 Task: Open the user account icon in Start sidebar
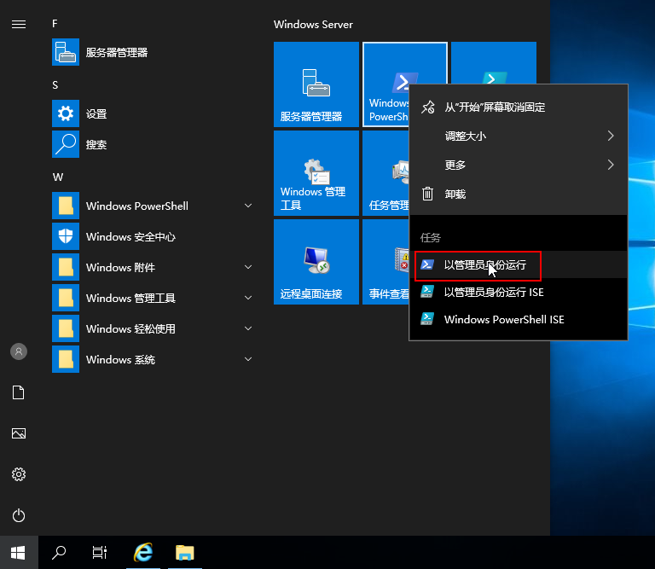[19, 351]
